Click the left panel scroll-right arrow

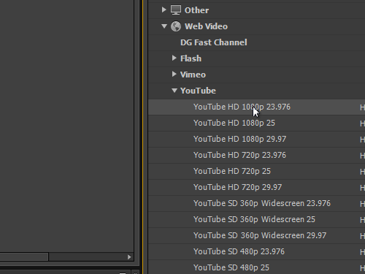129,257
